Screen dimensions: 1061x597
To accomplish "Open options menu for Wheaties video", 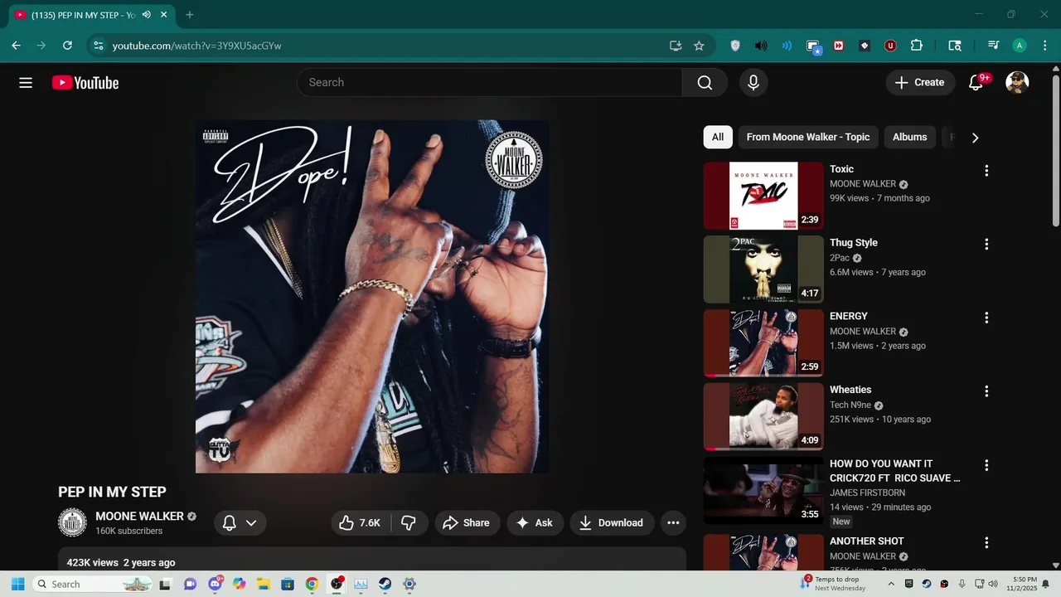I will click(986, 391).
